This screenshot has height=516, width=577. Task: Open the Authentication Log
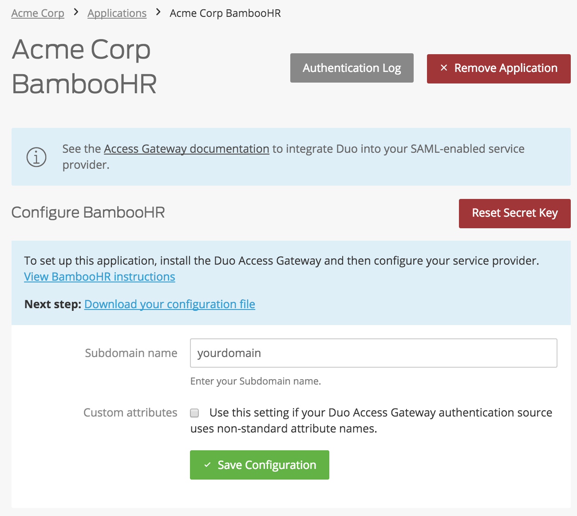click(x=352, y=68)
